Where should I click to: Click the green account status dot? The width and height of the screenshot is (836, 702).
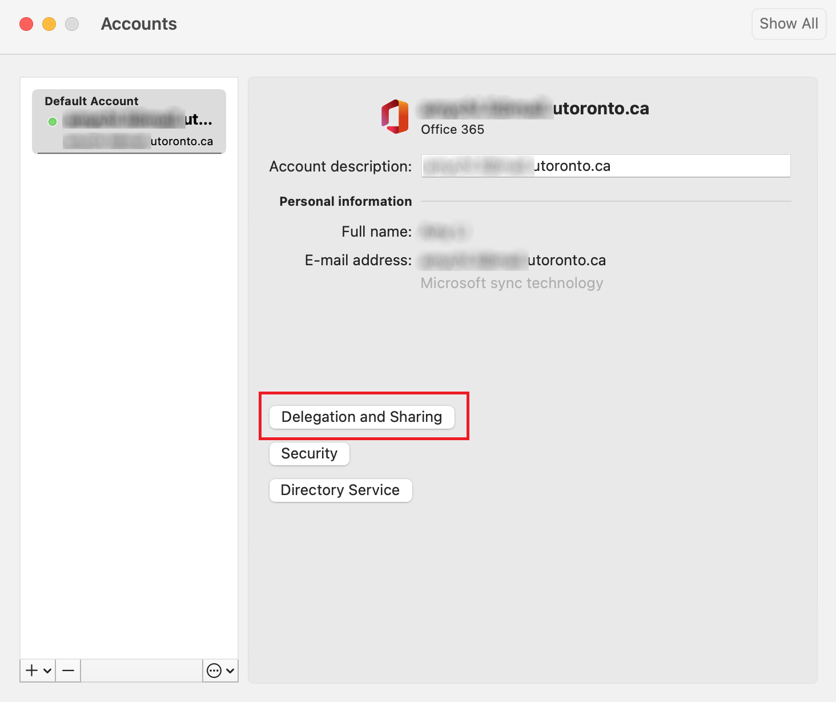pos(53,122)
